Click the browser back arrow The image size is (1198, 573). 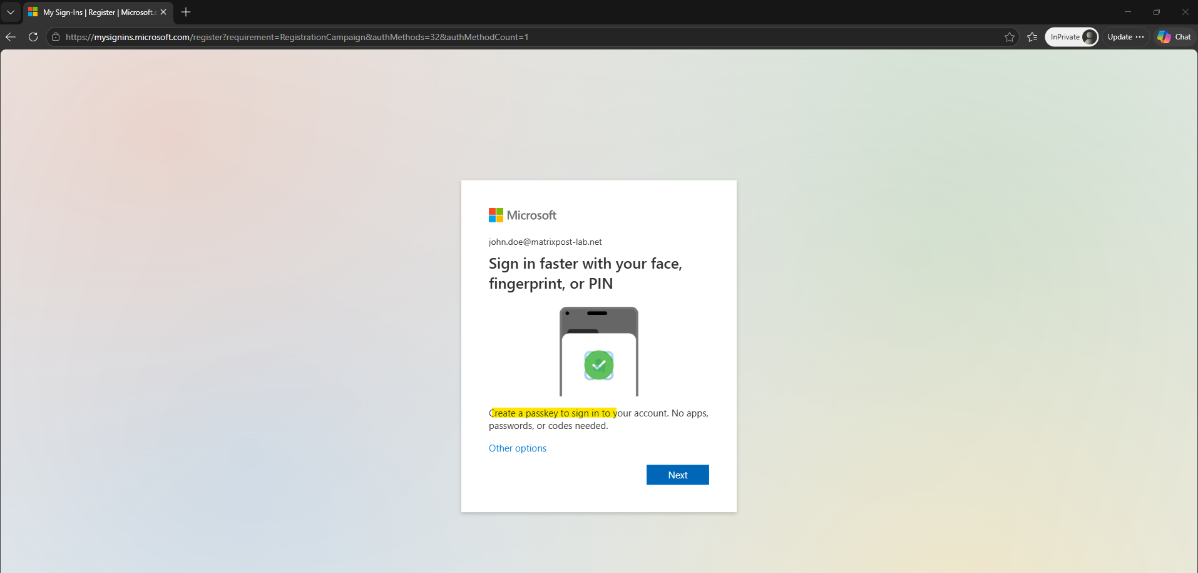11,37
